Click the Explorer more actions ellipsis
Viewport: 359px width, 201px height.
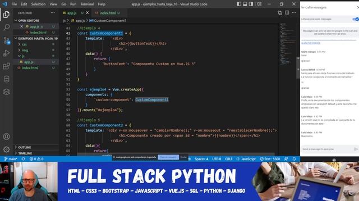click(53, 13)
